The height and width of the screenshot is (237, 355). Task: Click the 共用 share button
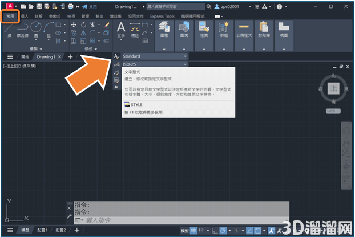pyautogui.click(x=90, y=7)
